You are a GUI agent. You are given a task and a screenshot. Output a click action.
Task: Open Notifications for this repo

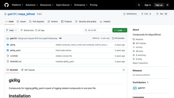pos(130,14)
